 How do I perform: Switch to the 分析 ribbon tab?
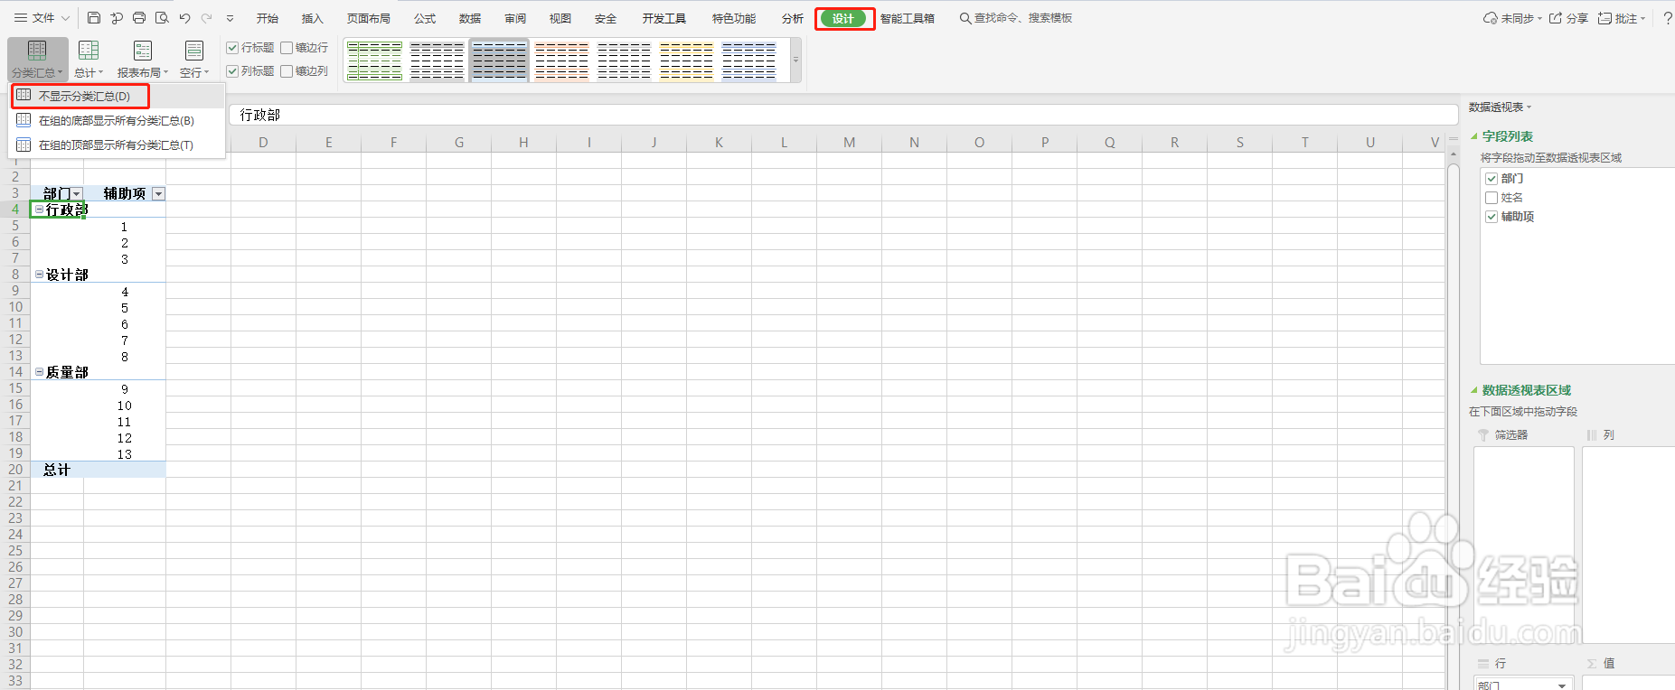click(x=793, y=18)
